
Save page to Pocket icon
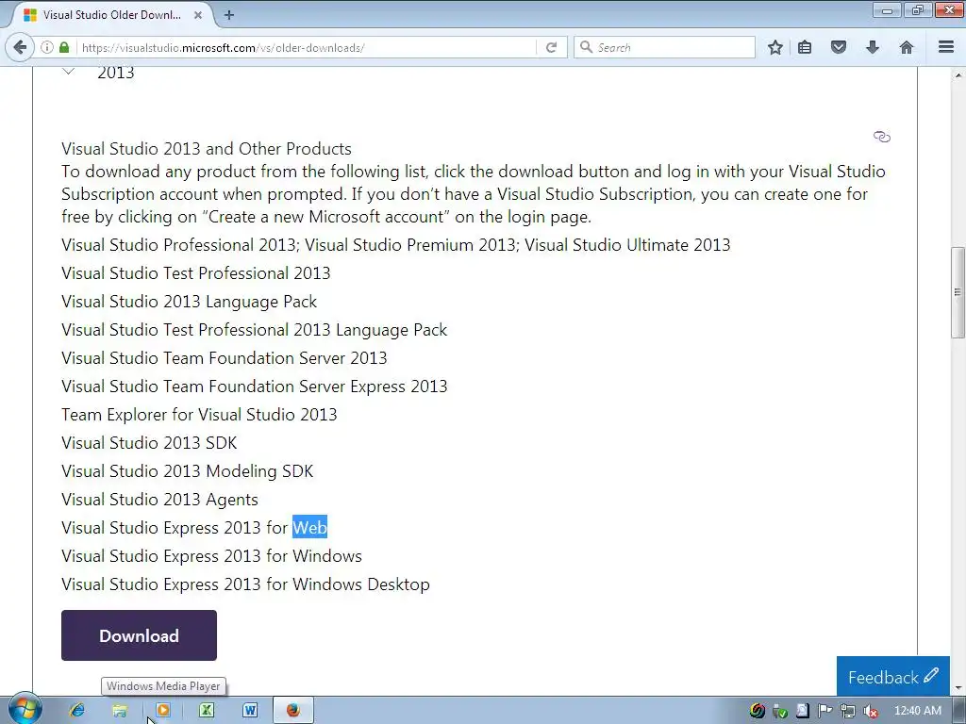[x=839, y=47]
